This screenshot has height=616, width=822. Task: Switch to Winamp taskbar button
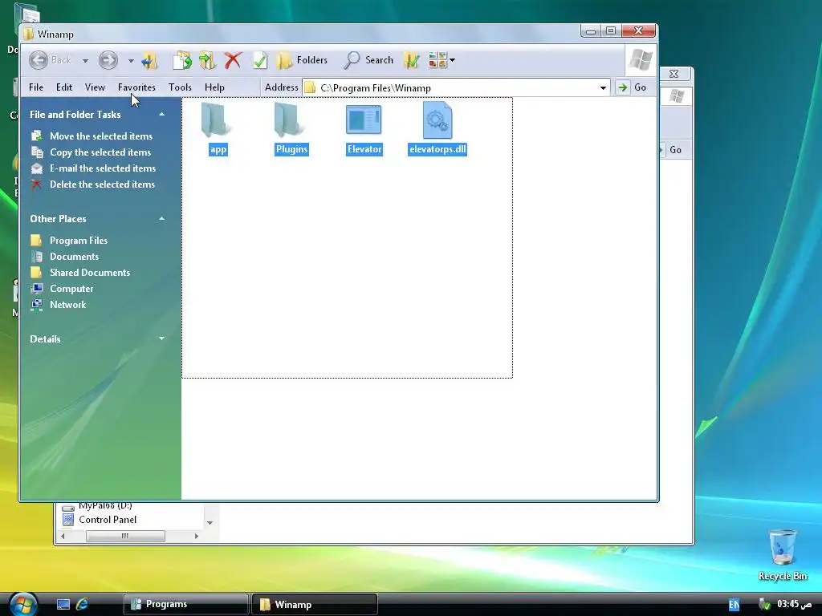pyautogui.click(x=315, y=605)
